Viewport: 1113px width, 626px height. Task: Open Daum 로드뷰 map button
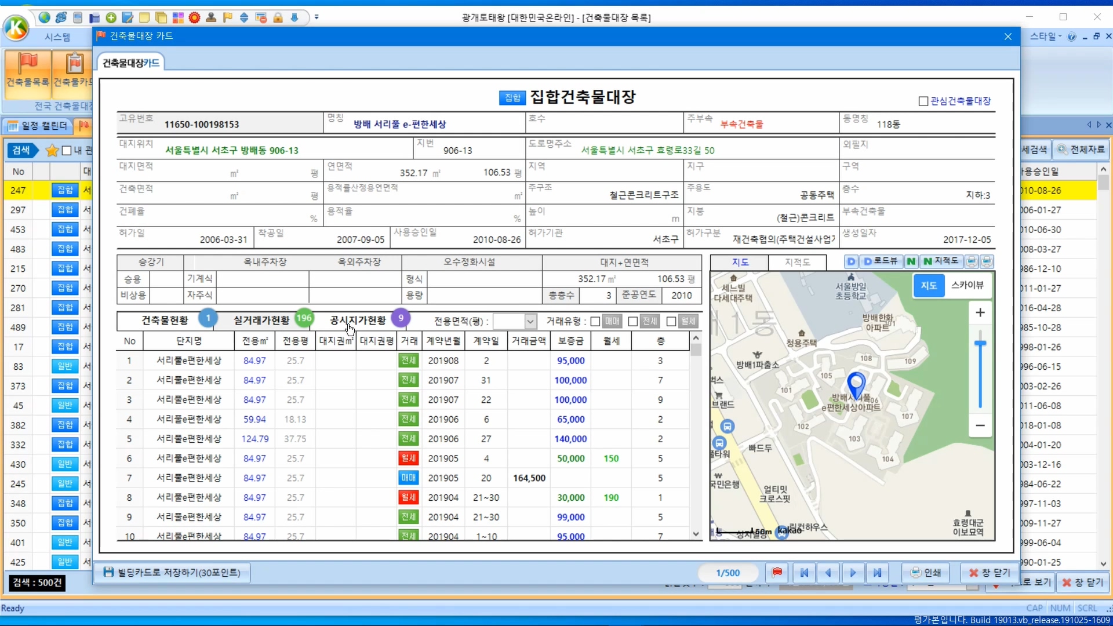(x=880, y=261)
